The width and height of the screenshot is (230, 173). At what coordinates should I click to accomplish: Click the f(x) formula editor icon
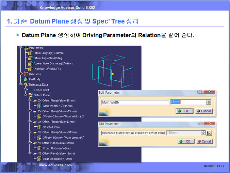click(x=209, y=133)
